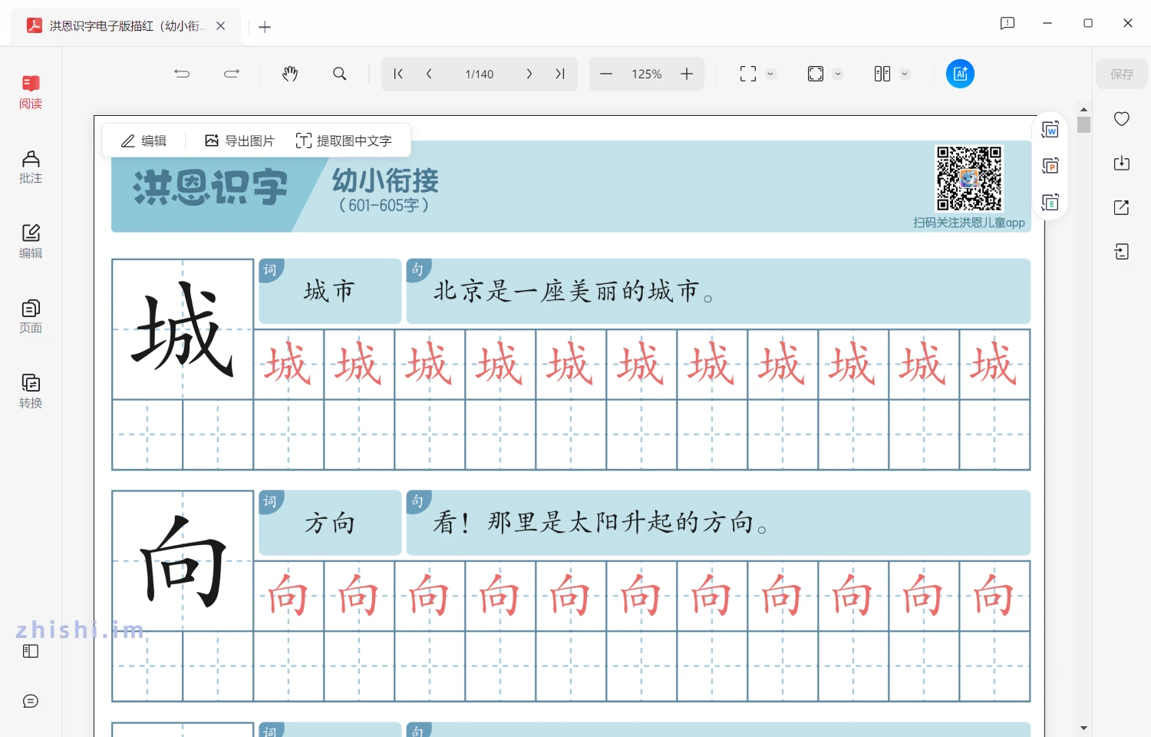This screenshot has height=737, width=1151.
Task: Click the fit page view icon
Action: [816, 74]
